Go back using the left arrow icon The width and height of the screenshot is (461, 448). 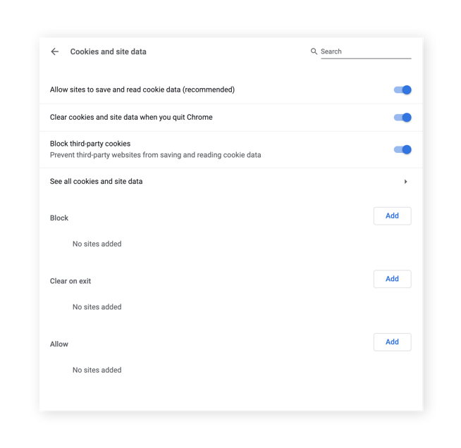tap(55, 51)
